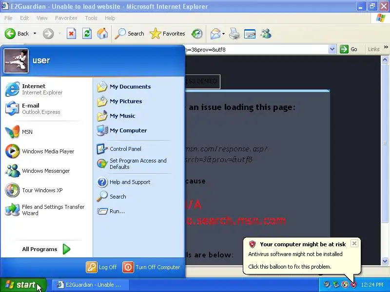Click the user account picture

pos(16,61)
